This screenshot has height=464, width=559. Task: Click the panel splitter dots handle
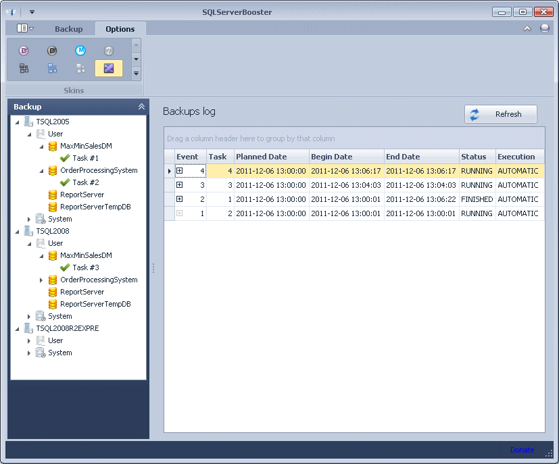(153, 267)
